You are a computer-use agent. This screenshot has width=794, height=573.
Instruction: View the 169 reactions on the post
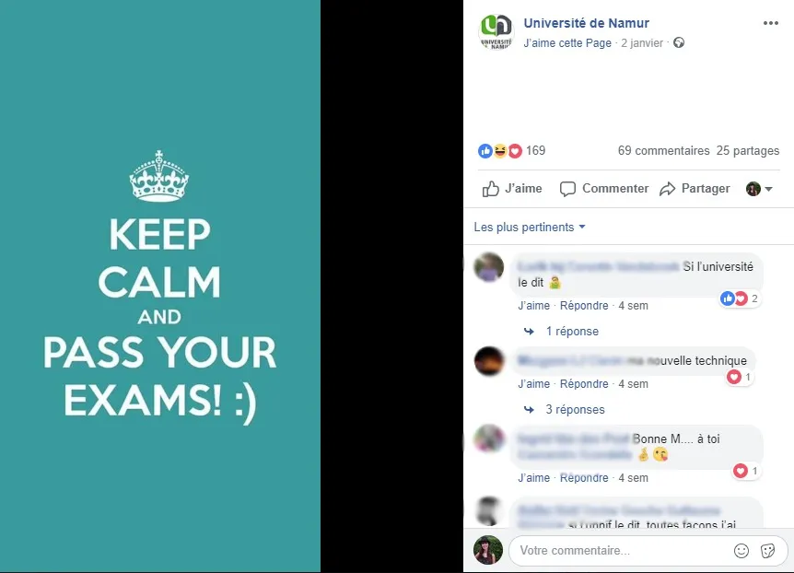tap(511, 150)
